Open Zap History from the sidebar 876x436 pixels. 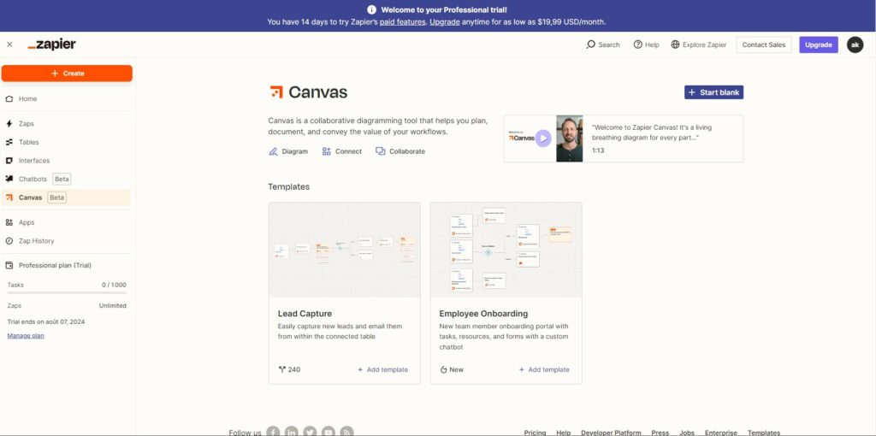click(67, 241)
